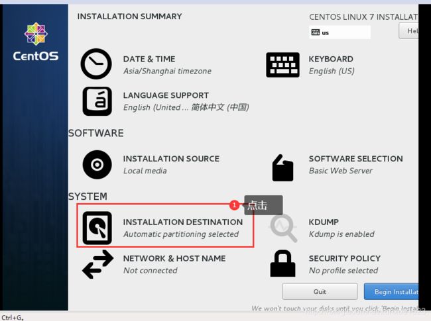
Task: Open the Date & Time clock icon
Action: (96, 64)
